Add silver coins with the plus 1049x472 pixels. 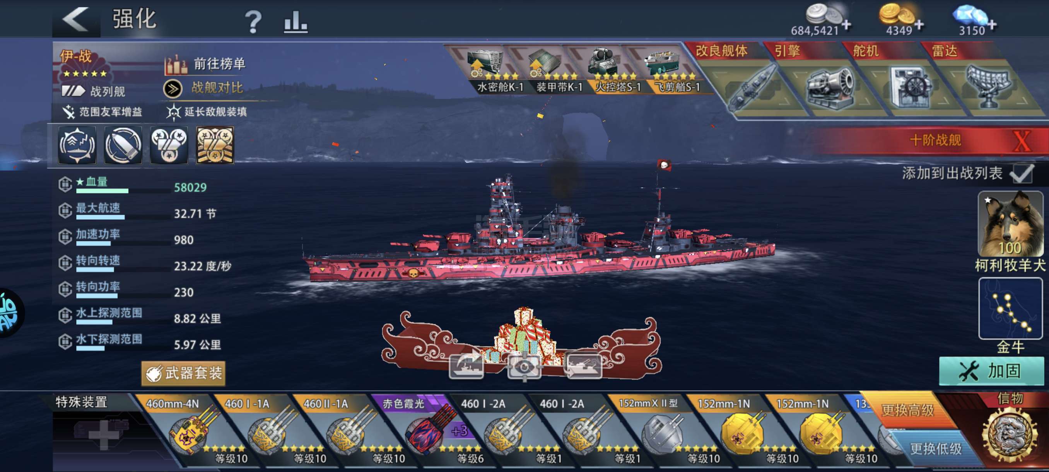pos(846,25)
